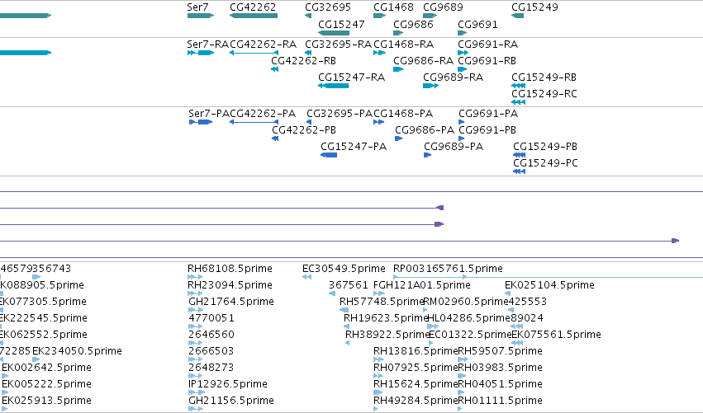Select EST RH38922.5prime
The width and height of the screenshot is (703, 413).
coord(387,335)
